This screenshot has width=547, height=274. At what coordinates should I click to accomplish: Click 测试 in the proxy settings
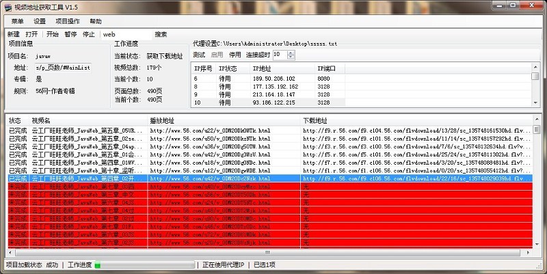tap(199, 55)
